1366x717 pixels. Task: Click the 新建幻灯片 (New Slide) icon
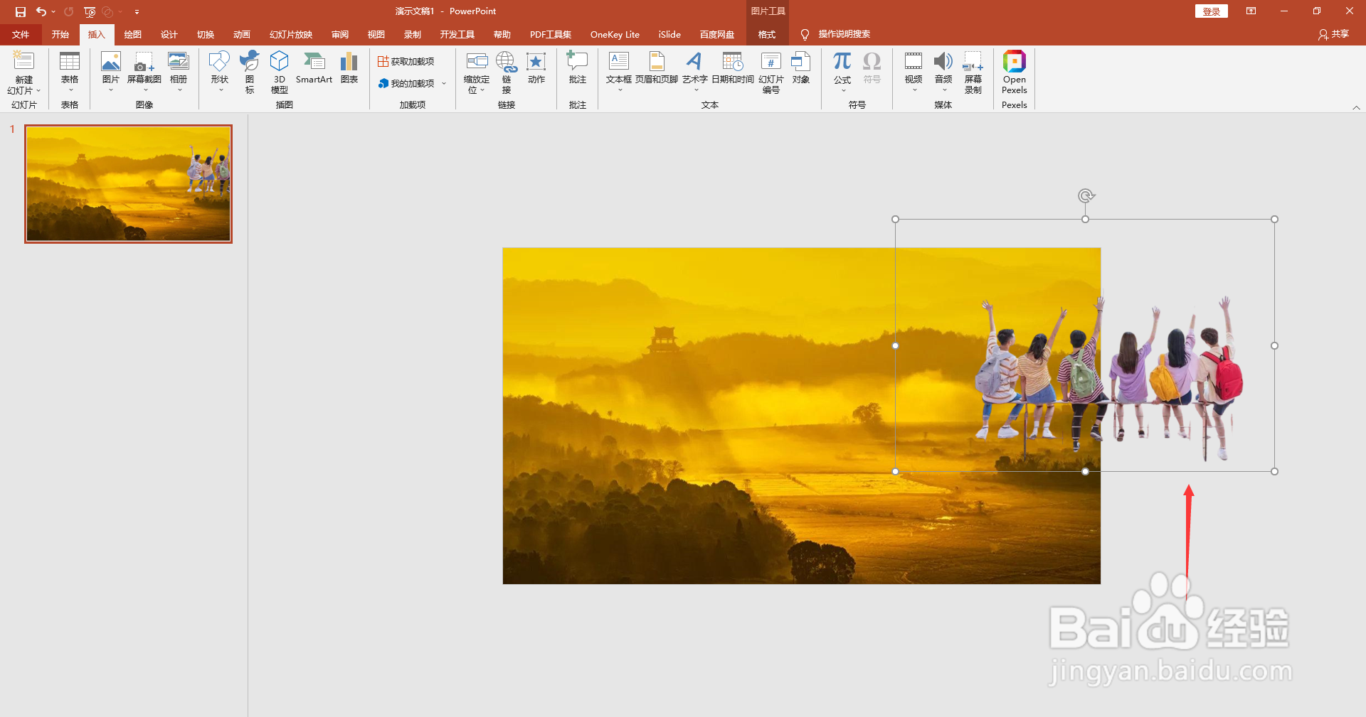pos(23,62)
